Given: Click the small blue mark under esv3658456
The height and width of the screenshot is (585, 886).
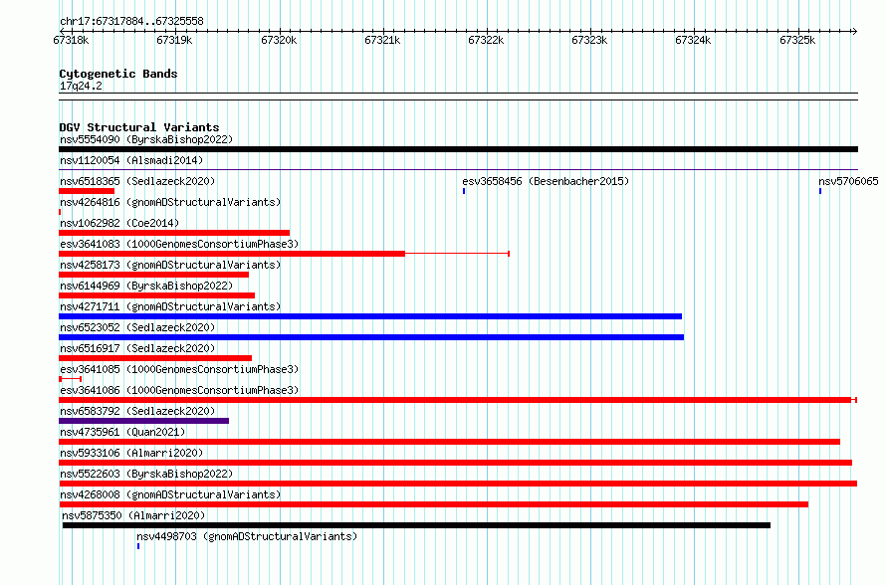Looking at the screenshot, I should click(x=464, y=191).
